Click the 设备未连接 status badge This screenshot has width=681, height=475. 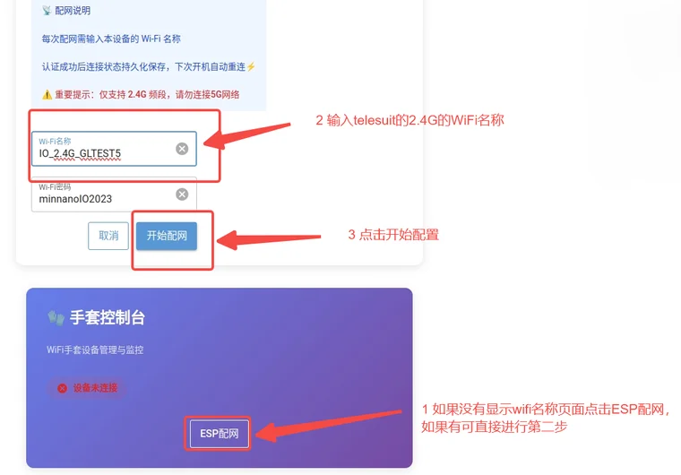(87, 388)
